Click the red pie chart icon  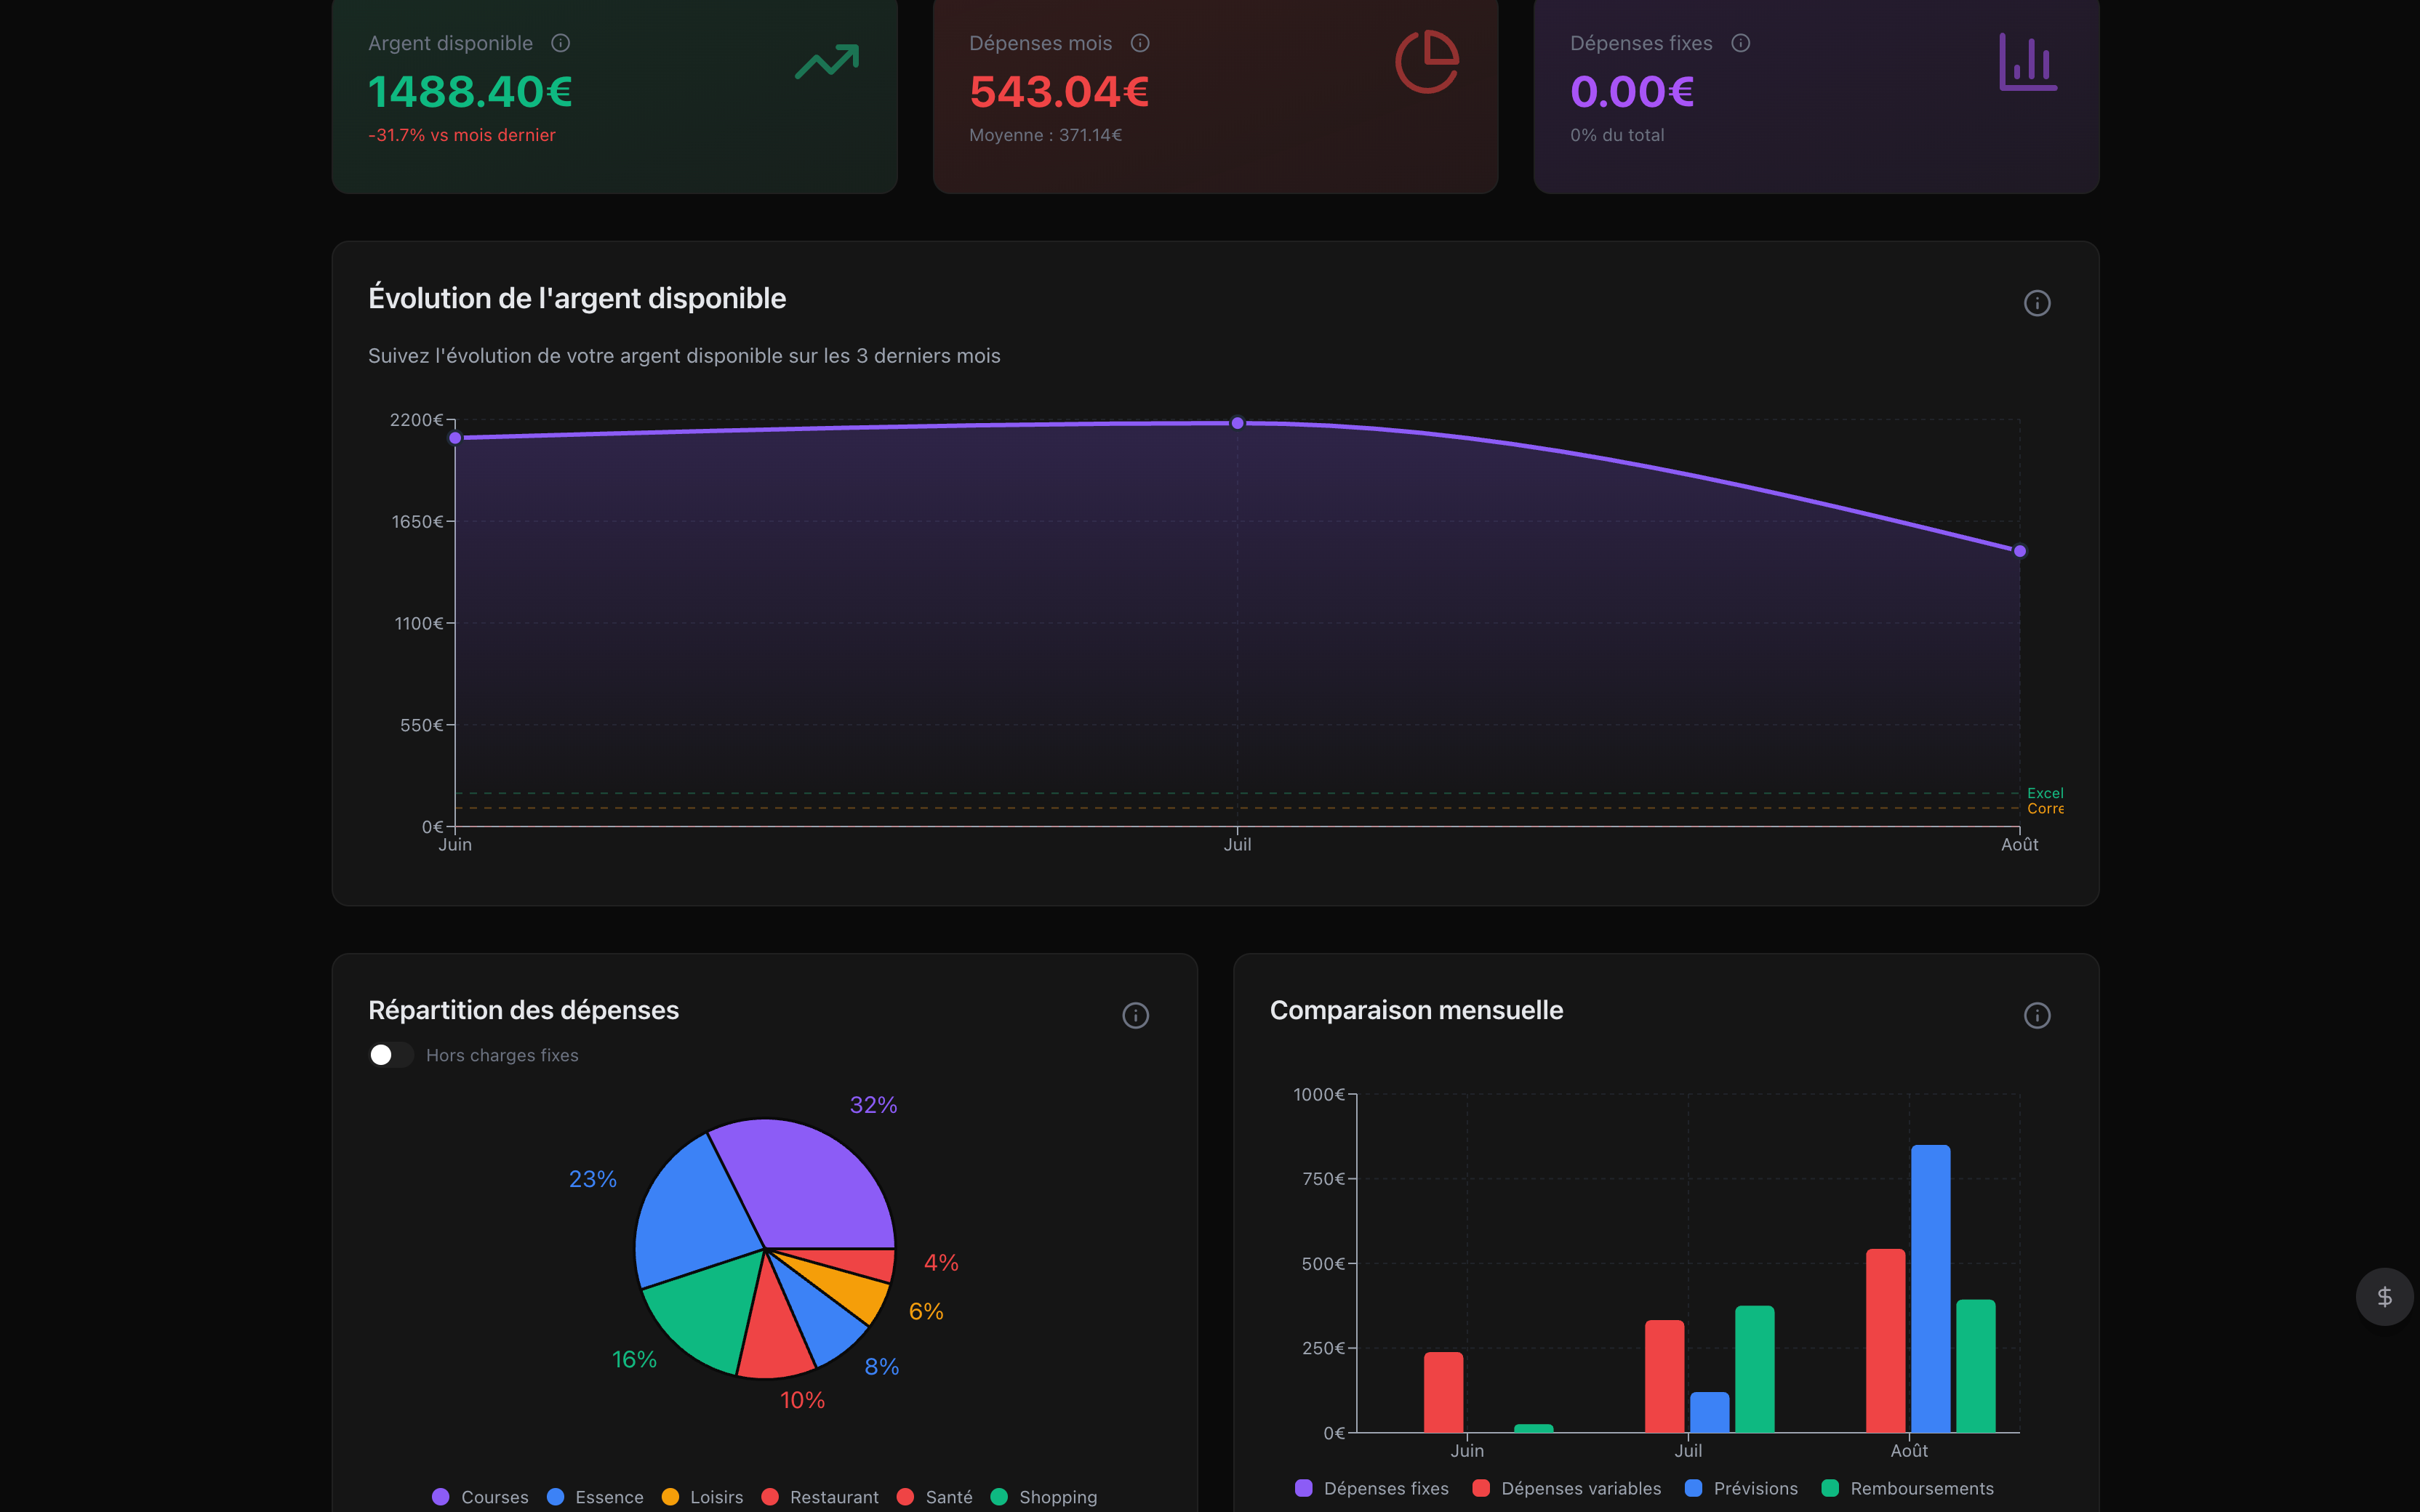tap(1427, 62)
